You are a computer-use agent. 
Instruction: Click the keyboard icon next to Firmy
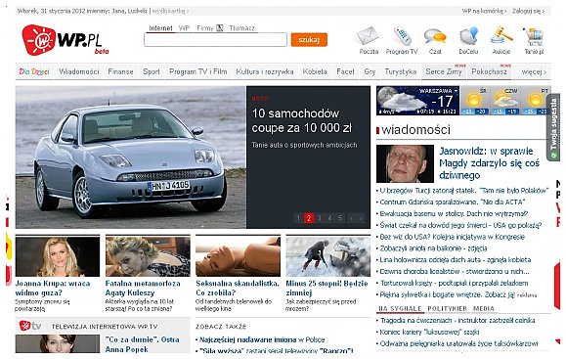point(220,27)
